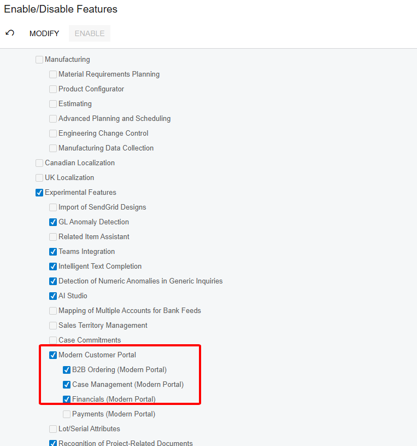Click the MODIFY button
417x446 pixels.
click(44, 33)
